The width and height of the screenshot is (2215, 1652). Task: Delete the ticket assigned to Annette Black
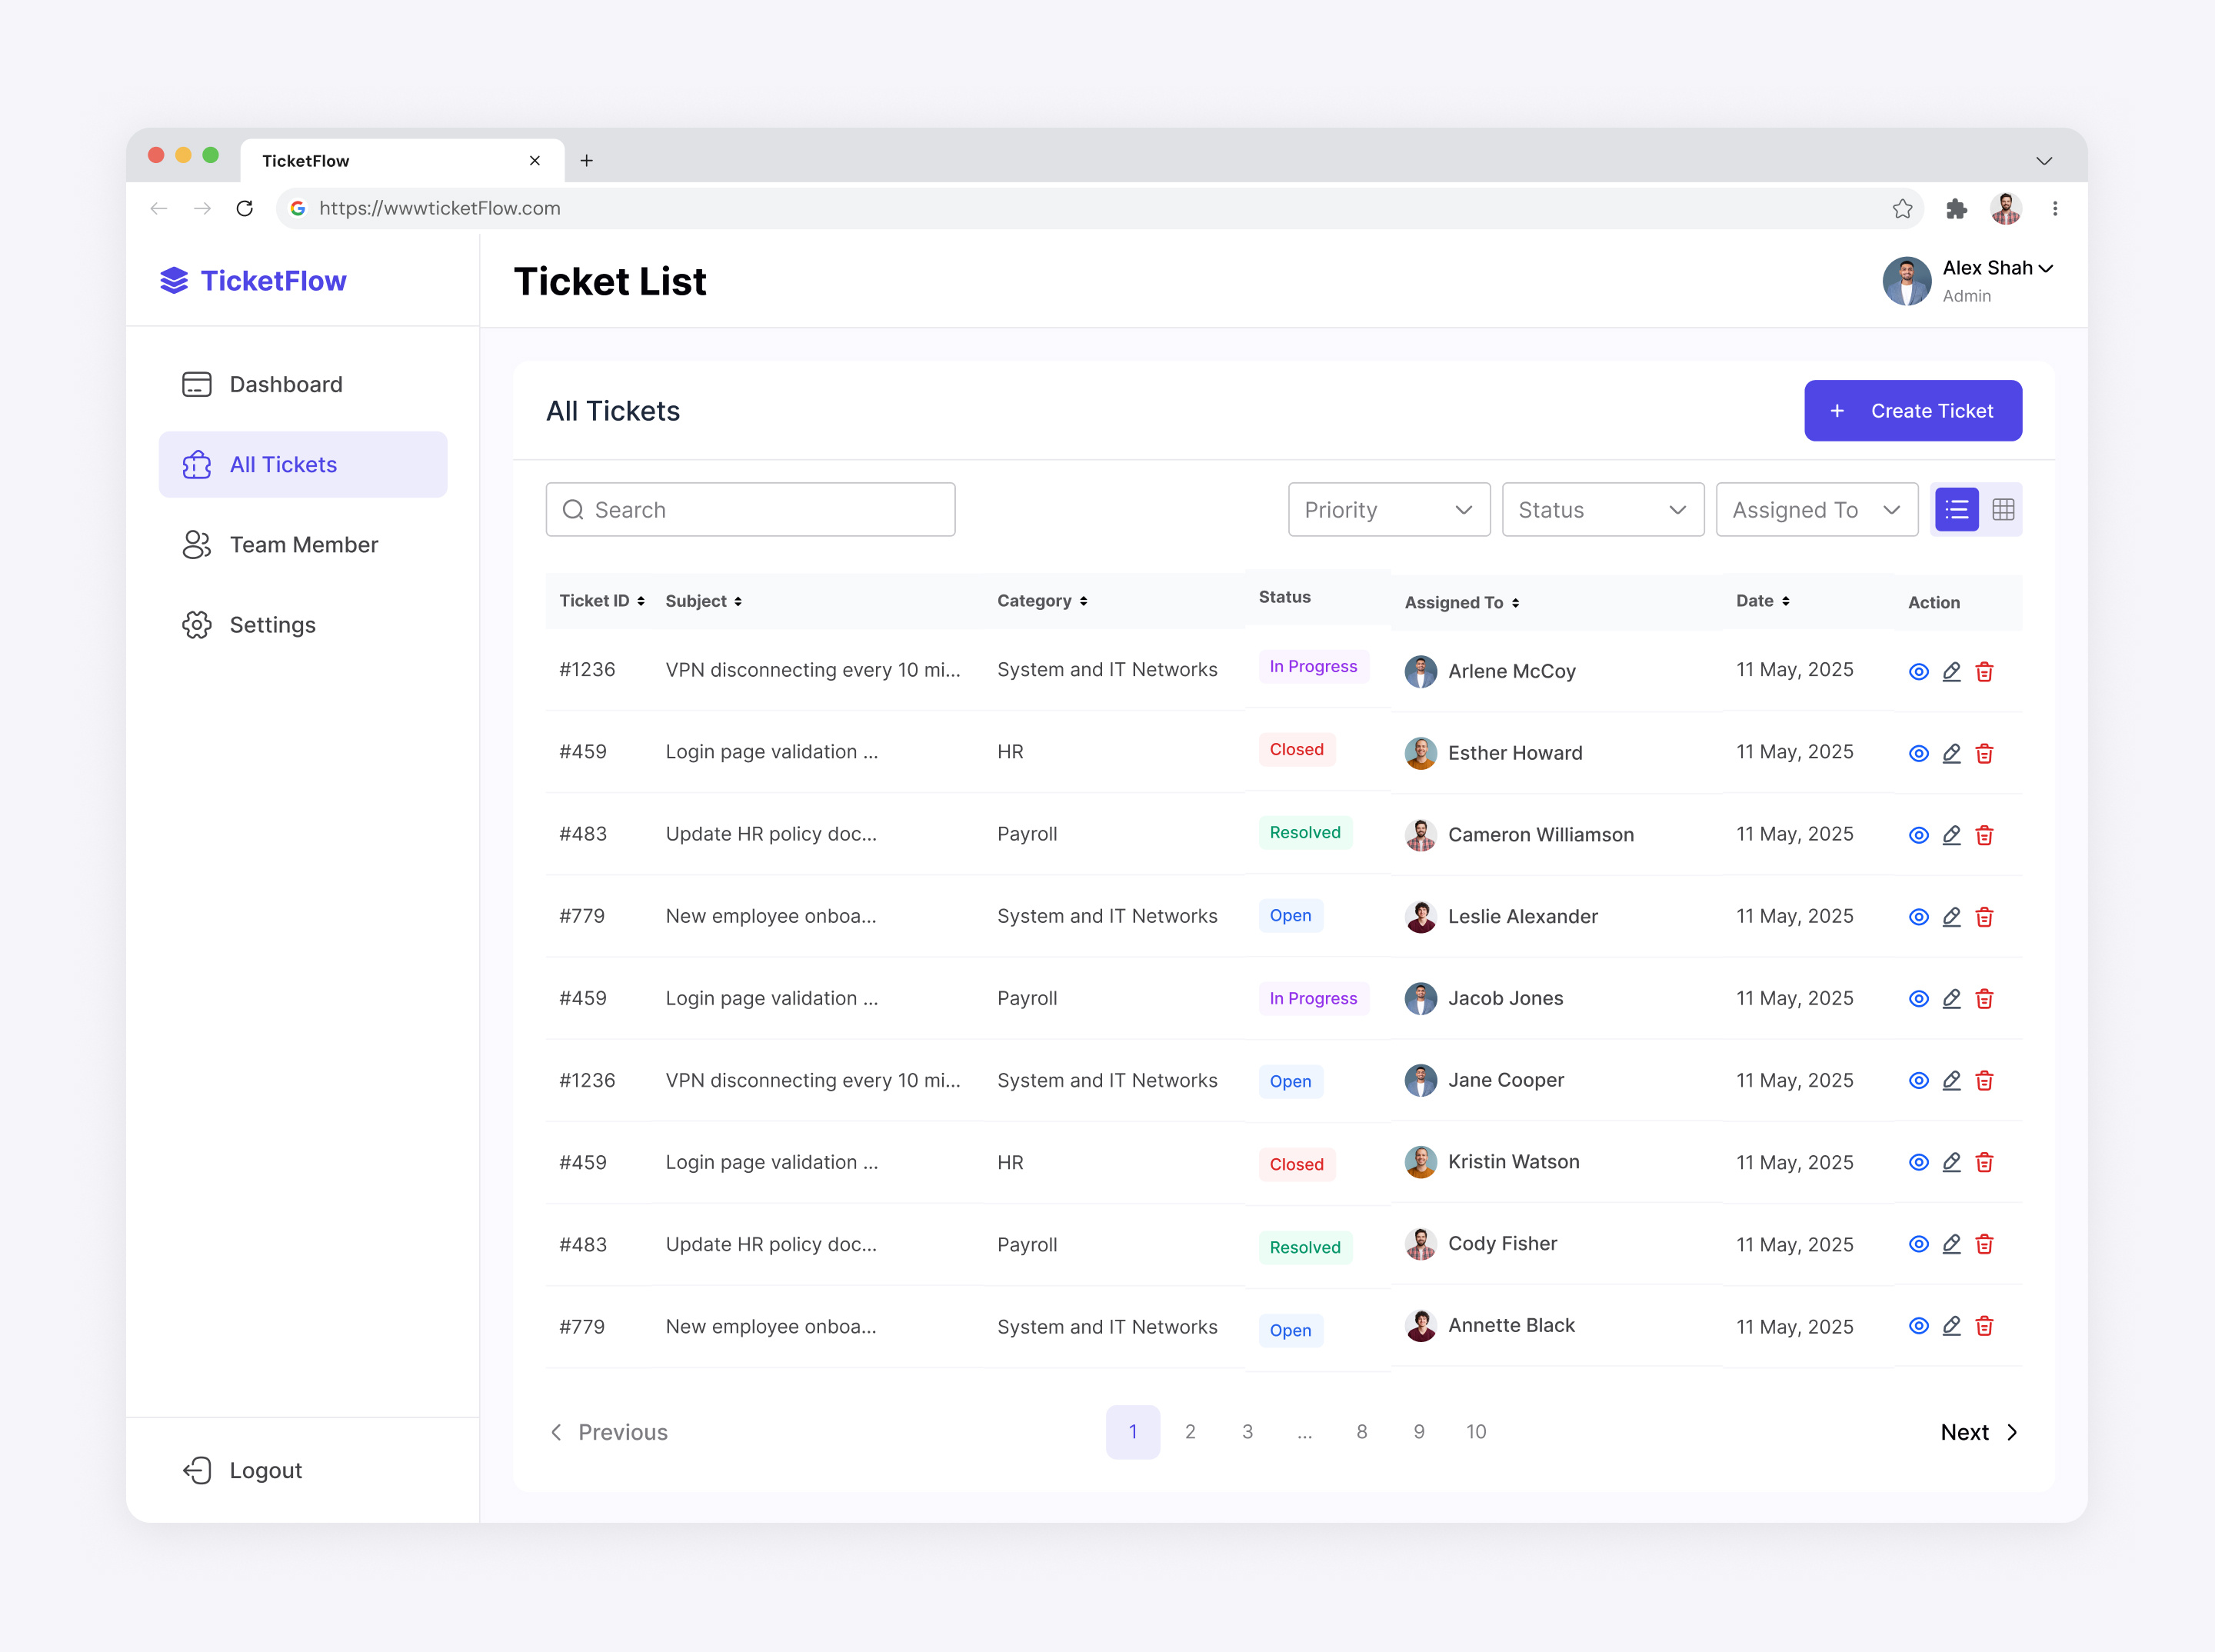coord(1984,1326)
